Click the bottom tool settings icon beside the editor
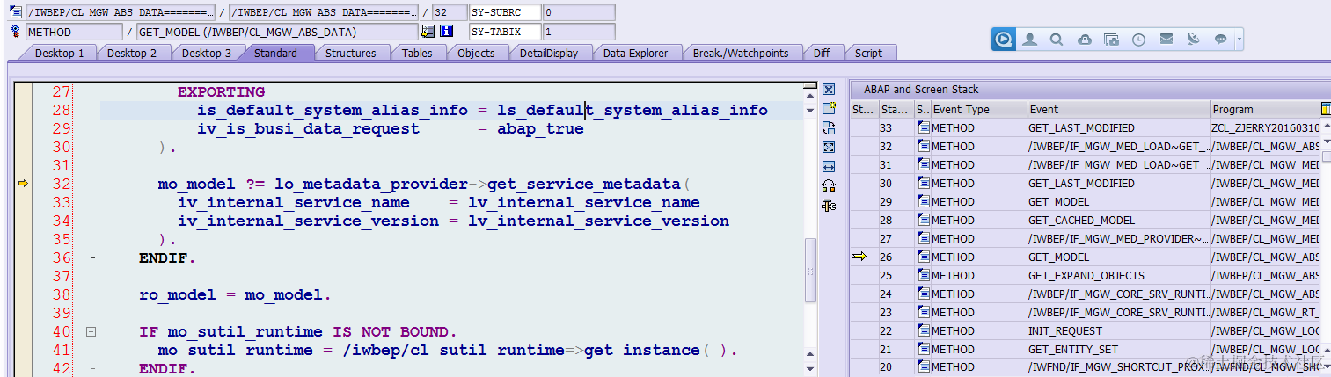Image resolution: width=1331 pixels, height=377 pixels. coord(828,205)
